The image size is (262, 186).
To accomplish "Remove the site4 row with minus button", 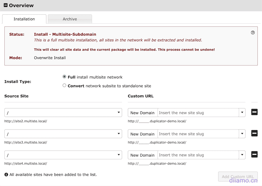I will tap(254, 154).
